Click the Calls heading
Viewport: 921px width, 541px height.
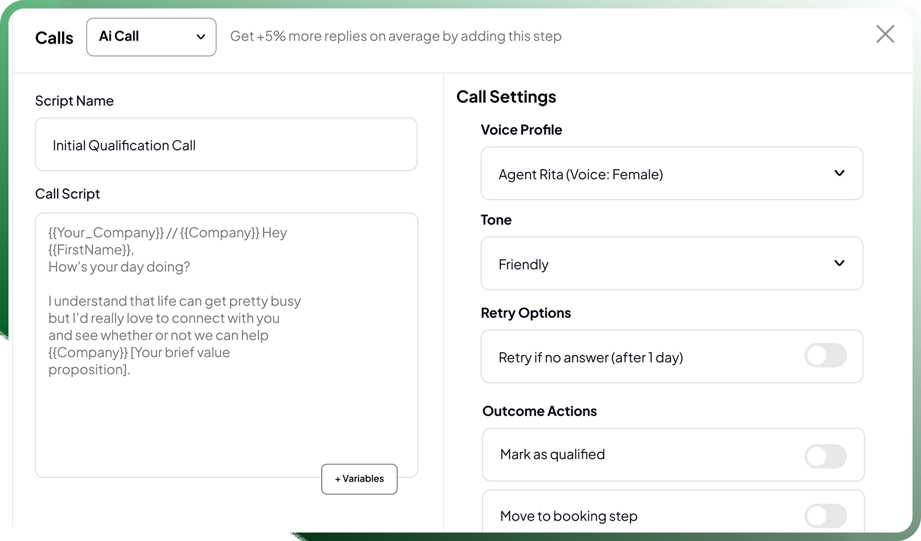pos(54,38)
